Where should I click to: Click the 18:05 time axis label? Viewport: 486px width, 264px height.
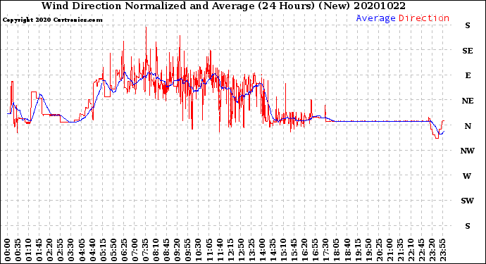pyautogui.click(x=337, y=250)
